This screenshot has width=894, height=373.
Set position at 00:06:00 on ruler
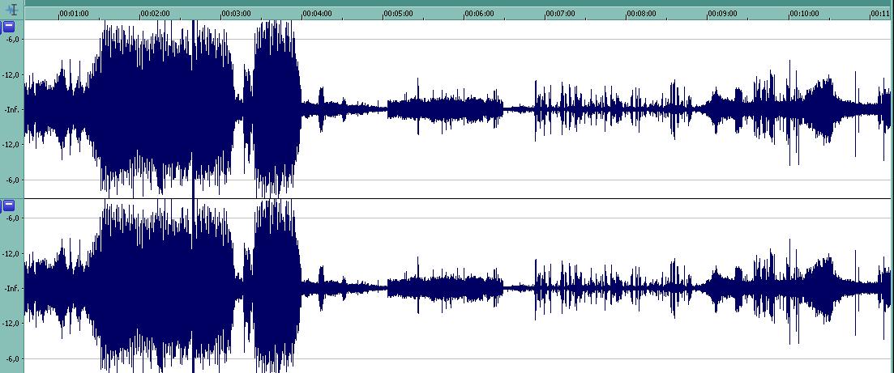tap(478, 14)
